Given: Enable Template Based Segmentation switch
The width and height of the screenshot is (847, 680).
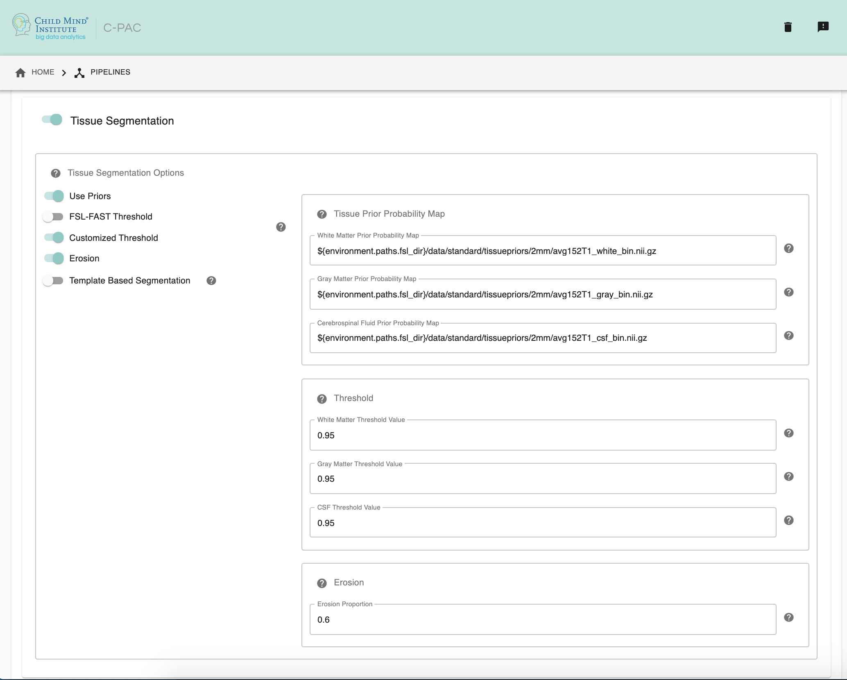Looking at the screenshot, I should [53, 281].
